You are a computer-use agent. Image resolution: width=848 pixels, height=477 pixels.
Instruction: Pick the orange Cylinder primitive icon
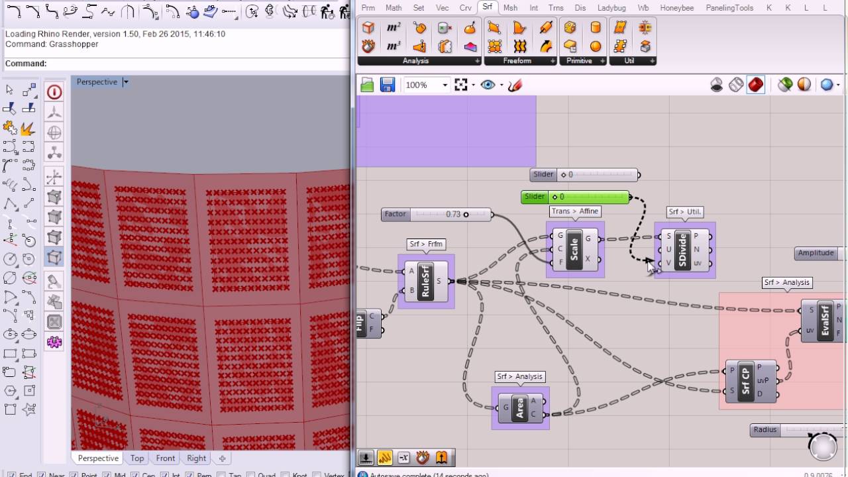[x=596, y=27]
